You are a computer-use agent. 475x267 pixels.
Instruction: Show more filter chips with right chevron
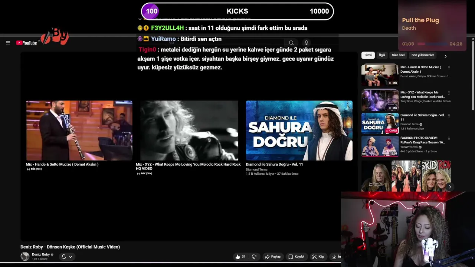(x=445, y=56)
